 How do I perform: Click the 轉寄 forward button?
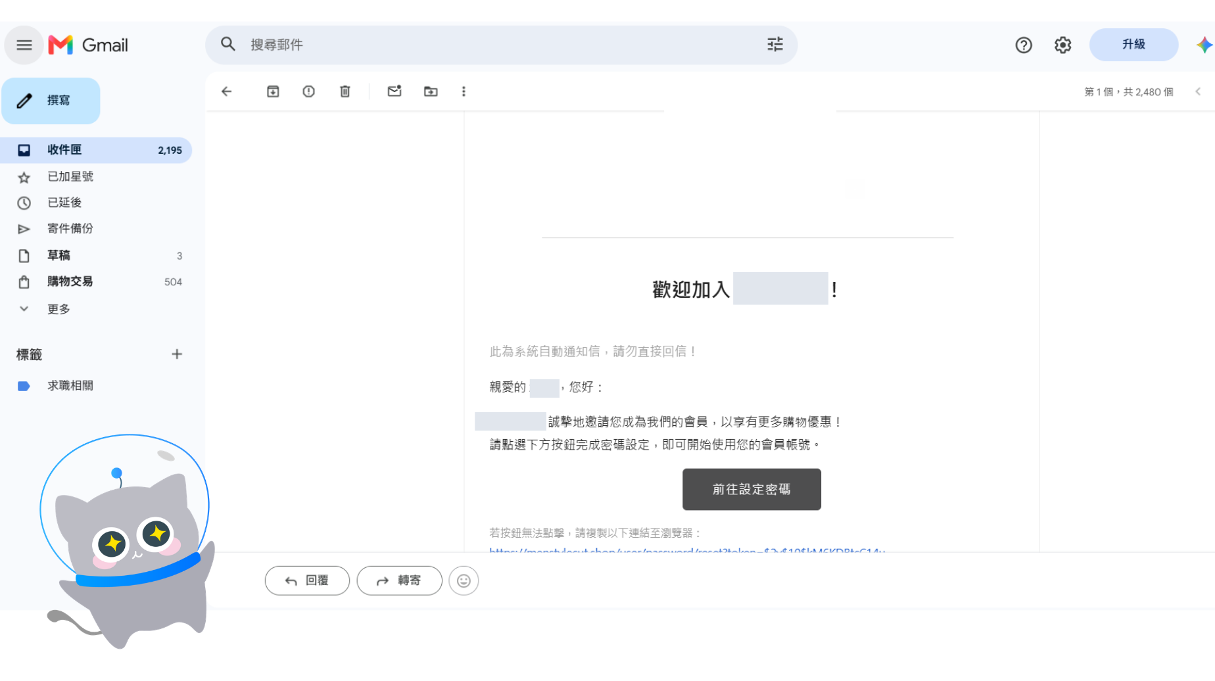(399, 580)
